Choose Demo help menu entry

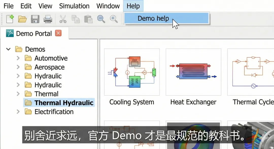coord(166,18)
